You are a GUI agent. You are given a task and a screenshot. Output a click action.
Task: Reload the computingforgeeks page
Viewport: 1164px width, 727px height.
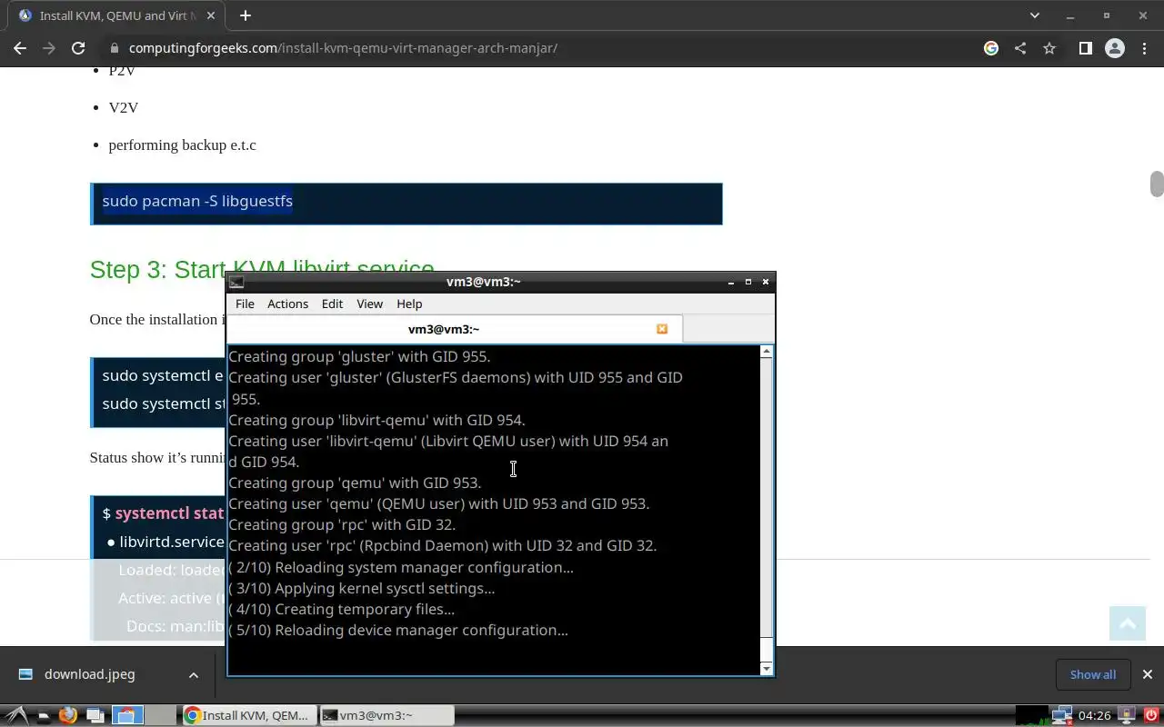pyautogui.click(x=78, y=48)
